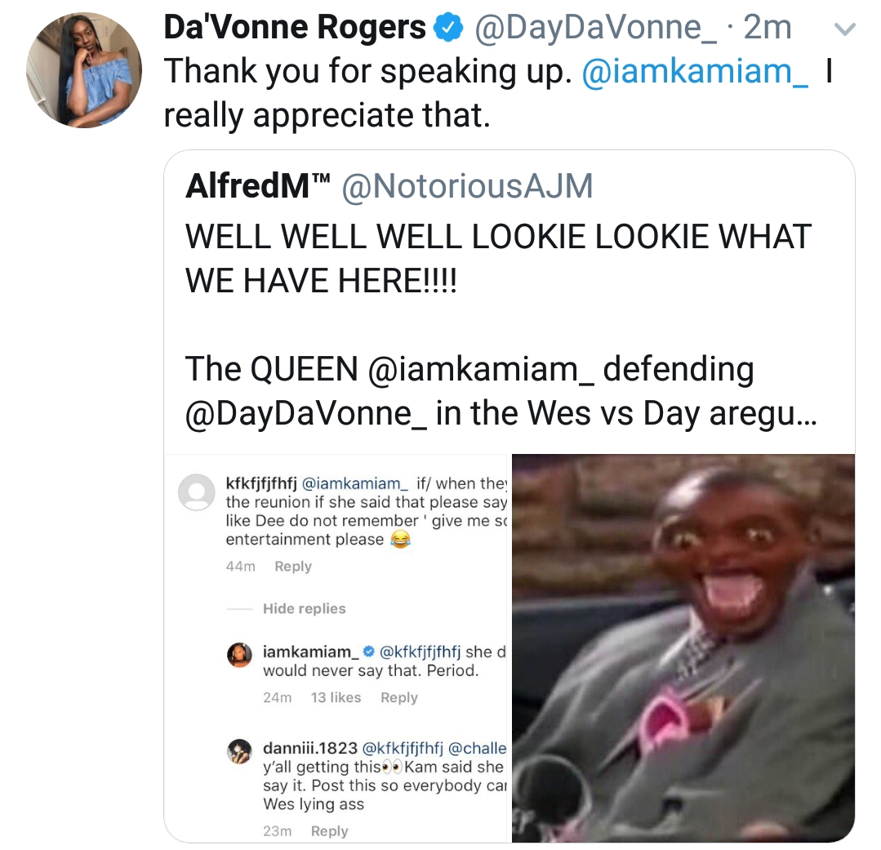
Task: View the laughing man meme image
Action: (x=683, y=648)
